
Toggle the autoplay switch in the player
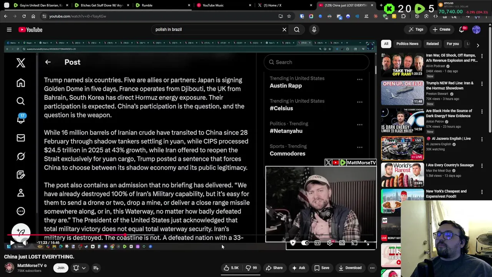point(305,243)
